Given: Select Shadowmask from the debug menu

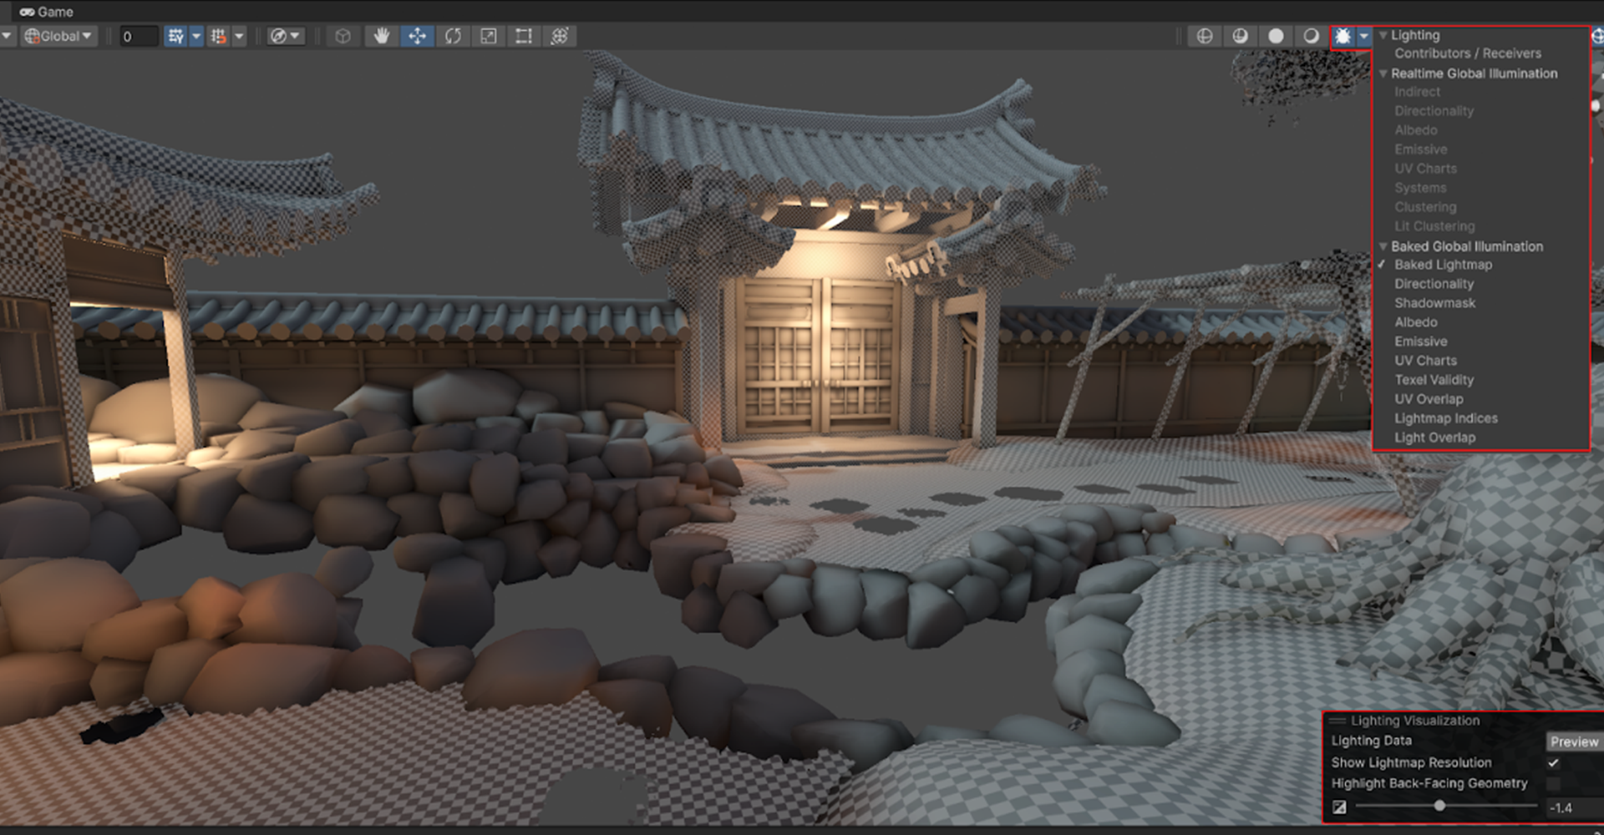Looking at the screenshot, I should [1434, 303].
